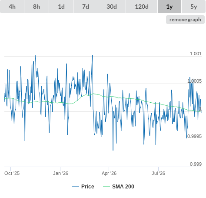Click the blue Price legend line marker
This screenshot has width=206, height=198.
tap(76, 187)
